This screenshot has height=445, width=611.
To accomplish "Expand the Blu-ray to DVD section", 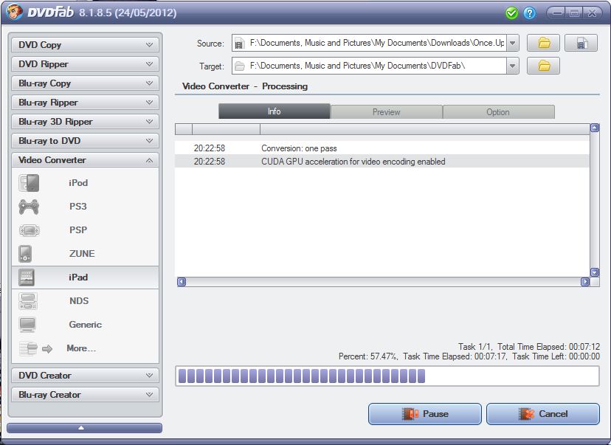I will [85, 141].
